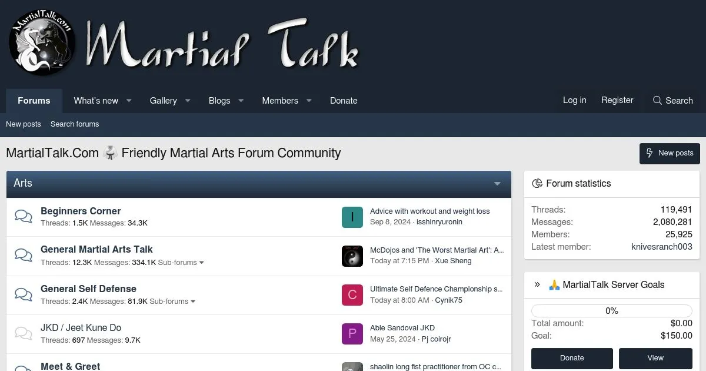Click the View button in Server Goals
The width and height of the screenshot is (706, 371).
point(655,358)
